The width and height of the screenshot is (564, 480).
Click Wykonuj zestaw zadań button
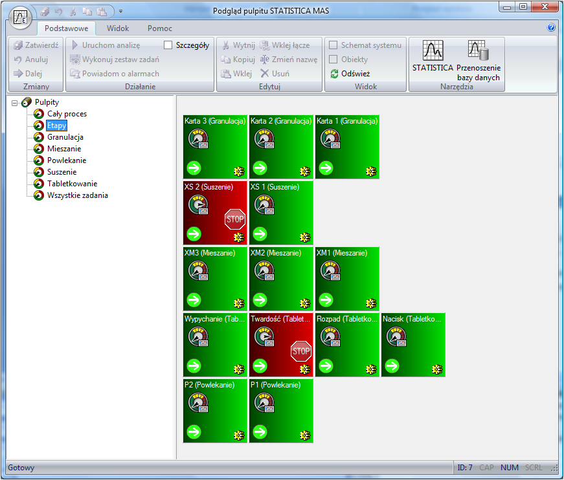click(x=115, y=60)
